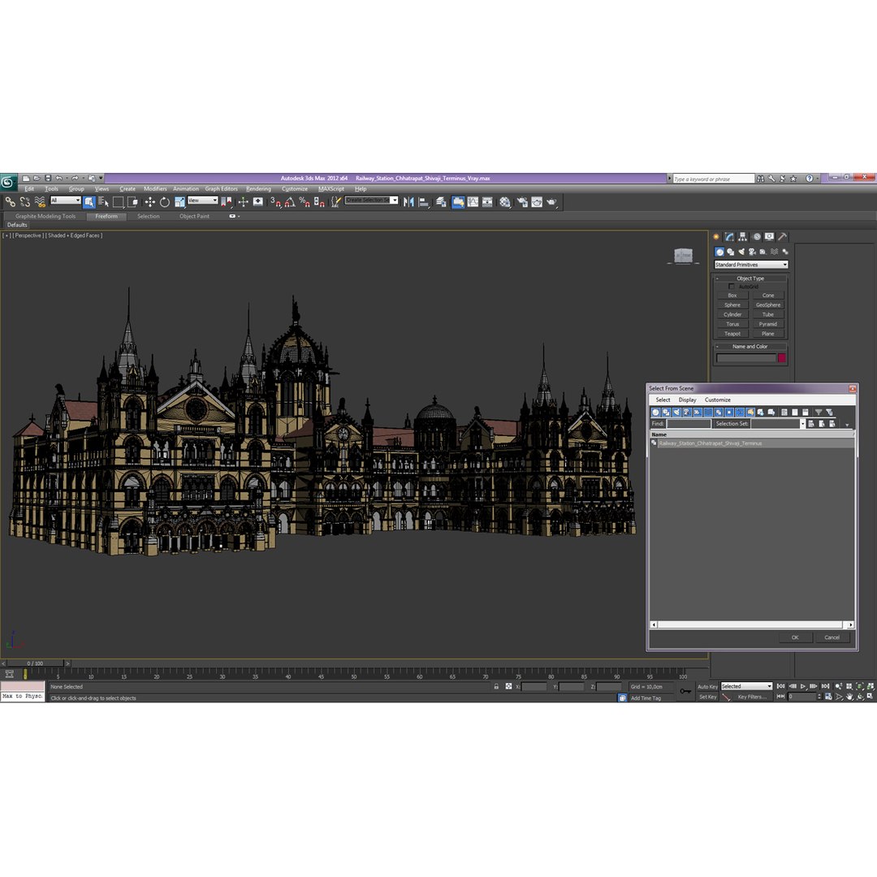This screenshot has height=877, width=877.
Task: Open Select by Name tool
Action: [103, 202]
